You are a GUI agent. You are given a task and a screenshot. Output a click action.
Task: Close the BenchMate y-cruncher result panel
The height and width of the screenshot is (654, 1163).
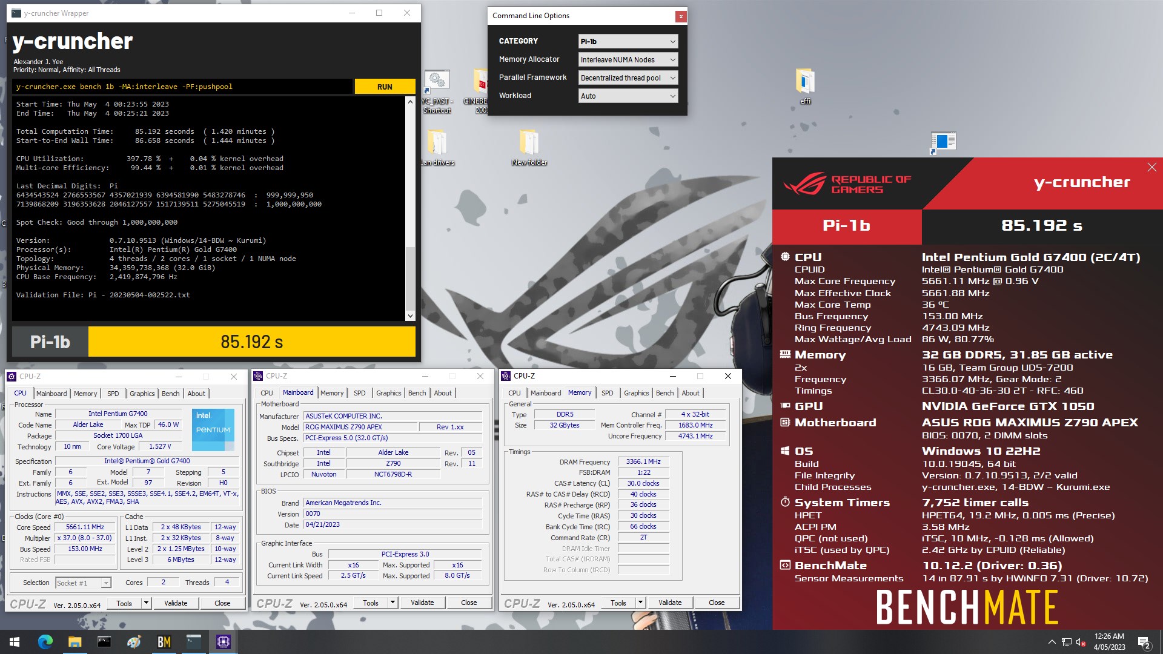(1151, 167)
